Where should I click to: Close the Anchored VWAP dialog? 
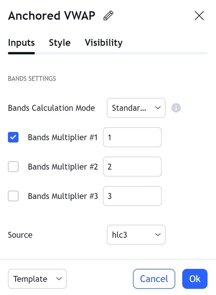coord(199,16)
